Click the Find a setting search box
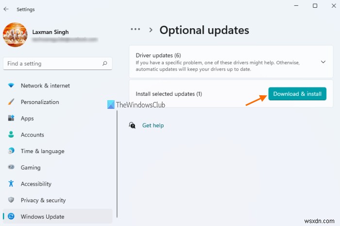Image resolution: width=340 pixels, height=226 pixels. tap(53, 64)
